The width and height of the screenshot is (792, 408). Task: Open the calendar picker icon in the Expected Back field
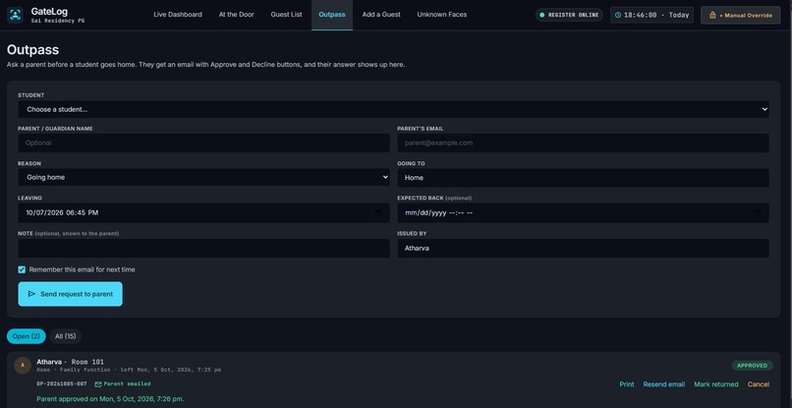tap(758, 212)
